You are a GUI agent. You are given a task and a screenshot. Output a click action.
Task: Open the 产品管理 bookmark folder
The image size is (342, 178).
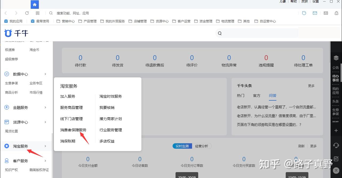[x=88, y=21]
